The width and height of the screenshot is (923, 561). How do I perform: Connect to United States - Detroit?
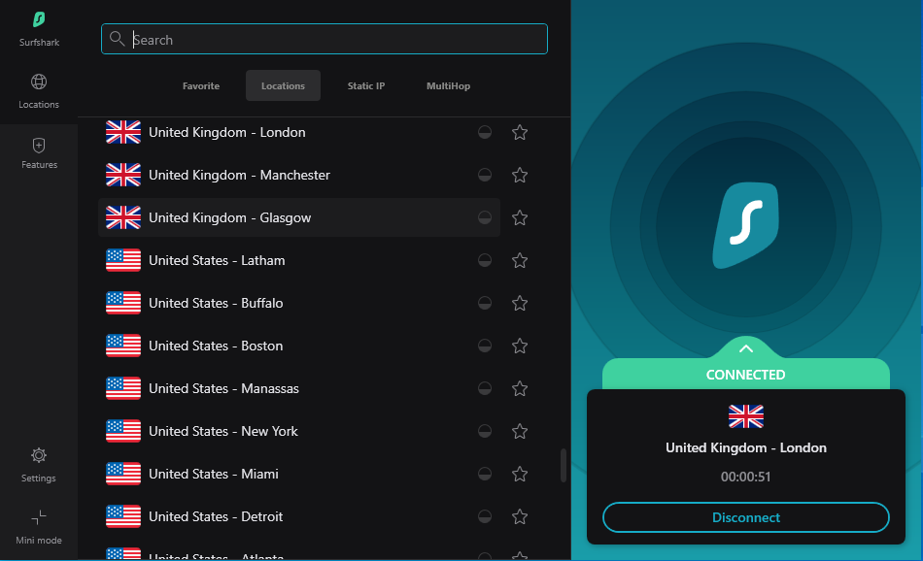299,517
